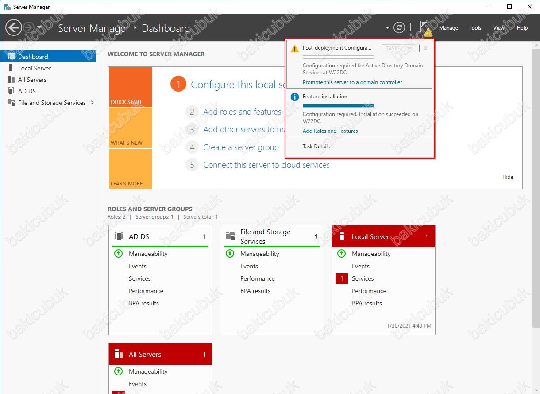Screen dimensions: 540x394
Task: Open the Tools menu
Action: [475, 28]
